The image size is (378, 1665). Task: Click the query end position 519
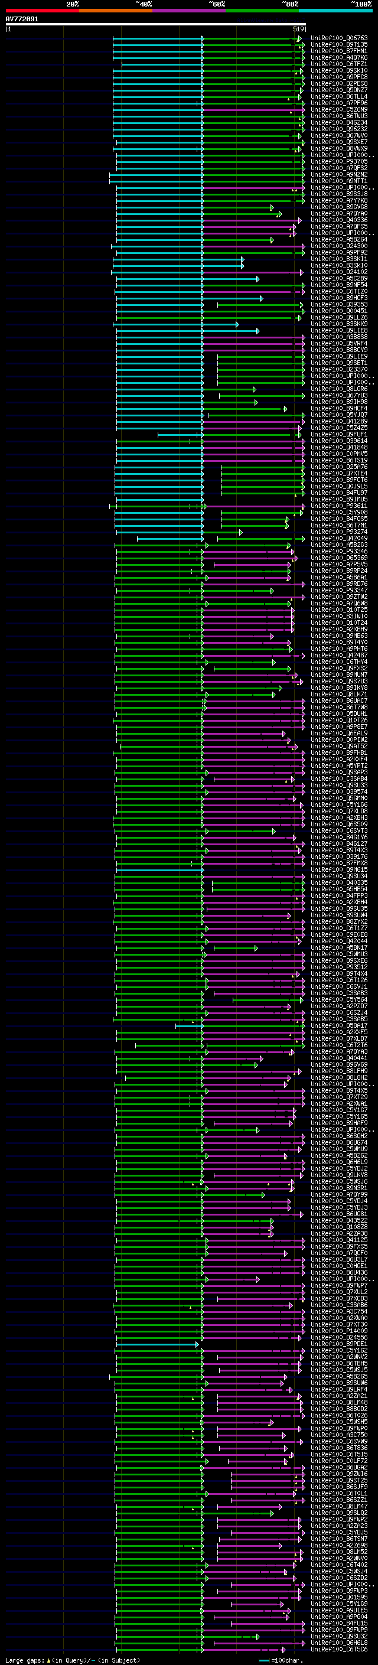[x=298, y=29]
